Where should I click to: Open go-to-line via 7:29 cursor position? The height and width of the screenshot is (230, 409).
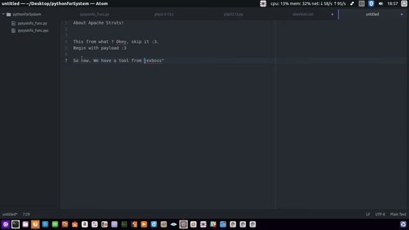pyautogui.click(x=26, y=215)
